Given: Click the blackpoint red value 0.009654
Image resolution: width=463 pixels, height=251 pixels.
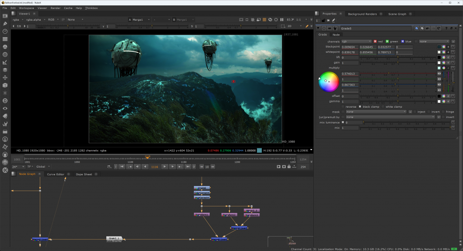Looking at the screenshot, I should click(x=350, y=47).
